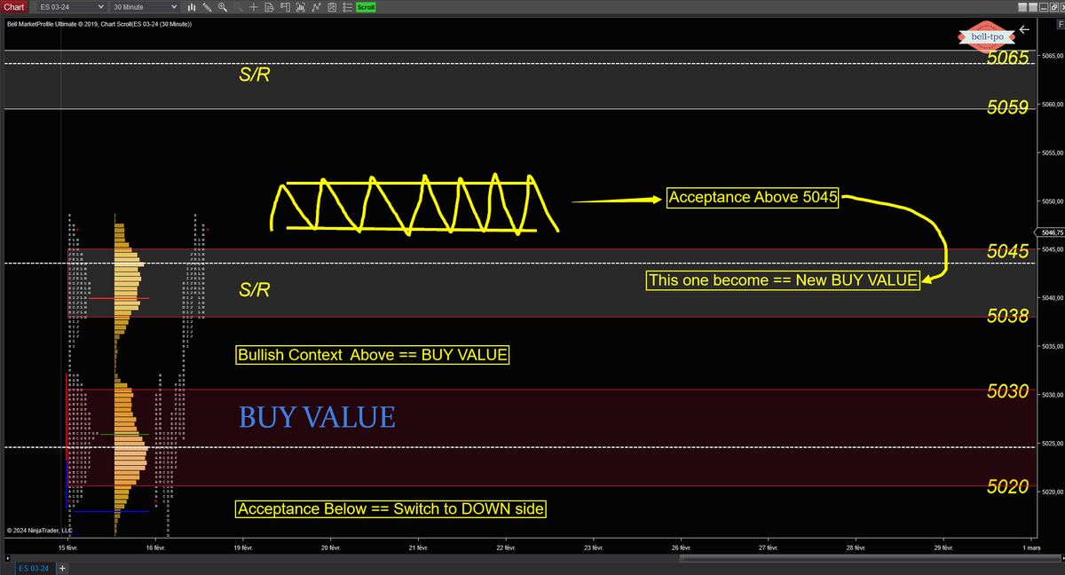Click the yellow 5020 level label

[x=1007, y=486]
